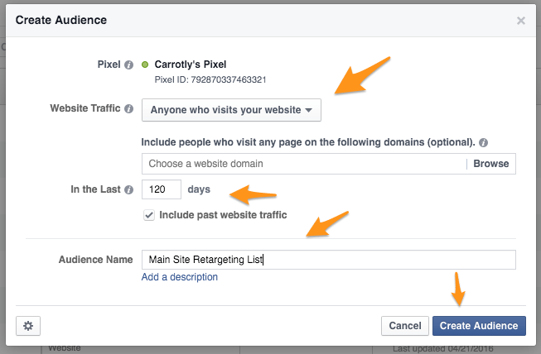Screen dimensions: 541x354
Task: Click Browse in the domain field
Action: point(491,164)
